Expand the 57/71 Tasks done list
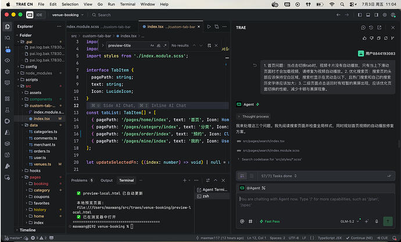This screenshot has height=242, width=401. [279, 176]
